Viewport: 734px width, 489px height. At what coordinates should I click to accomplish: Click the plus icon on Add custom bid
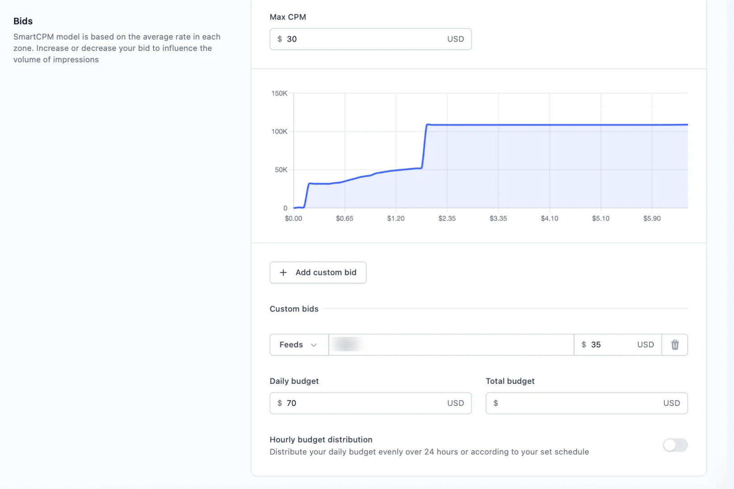click(283, 272)
